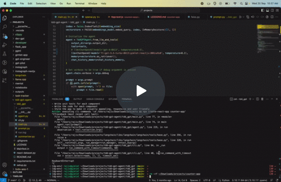Screen dimensions: 281x182
Task: Open the Debug Console panel tab
Action: point(95,99)
